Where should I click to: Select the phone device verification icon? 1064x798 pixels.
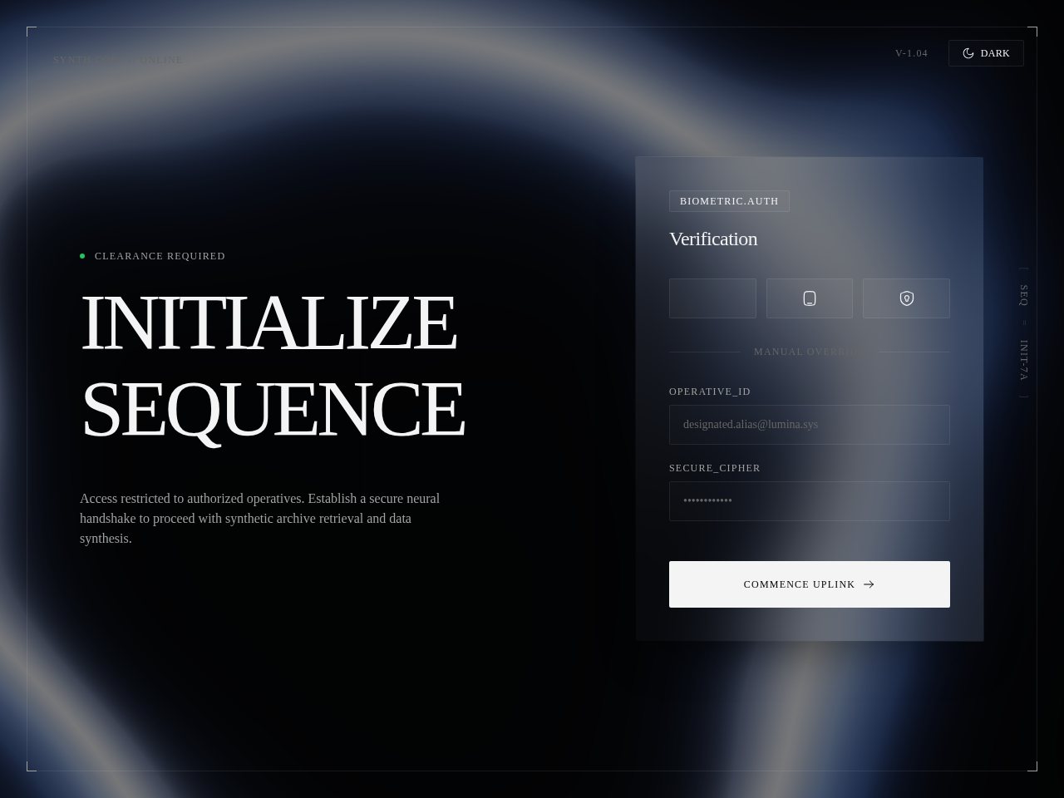[810, 298]
